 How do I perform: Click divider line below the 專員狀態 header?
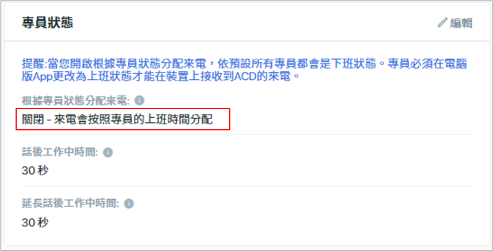(246, 41)
